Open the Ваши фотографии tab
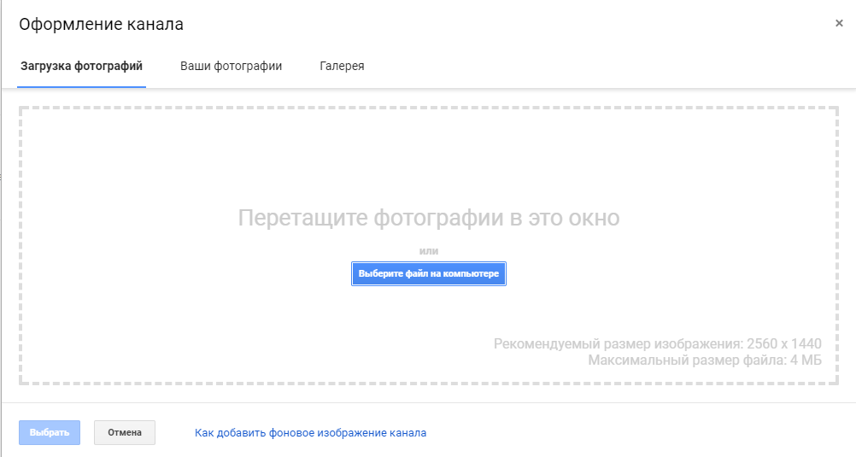The image size is (856, 457). (231, 66)
